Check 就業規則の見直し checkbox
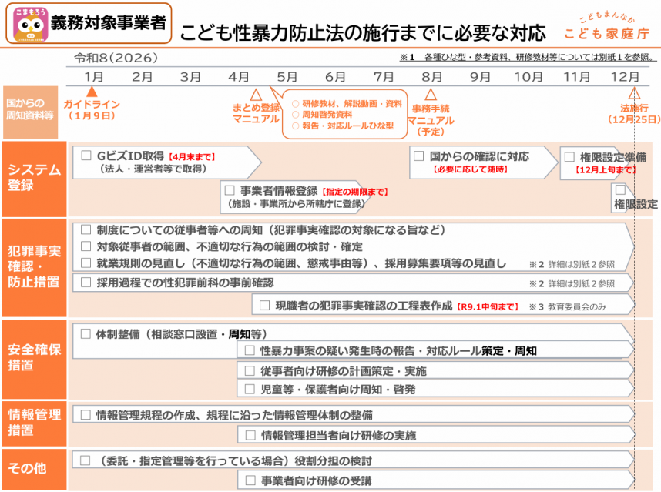The height and width of the screenshot is (492, 661). coord(86,263)
